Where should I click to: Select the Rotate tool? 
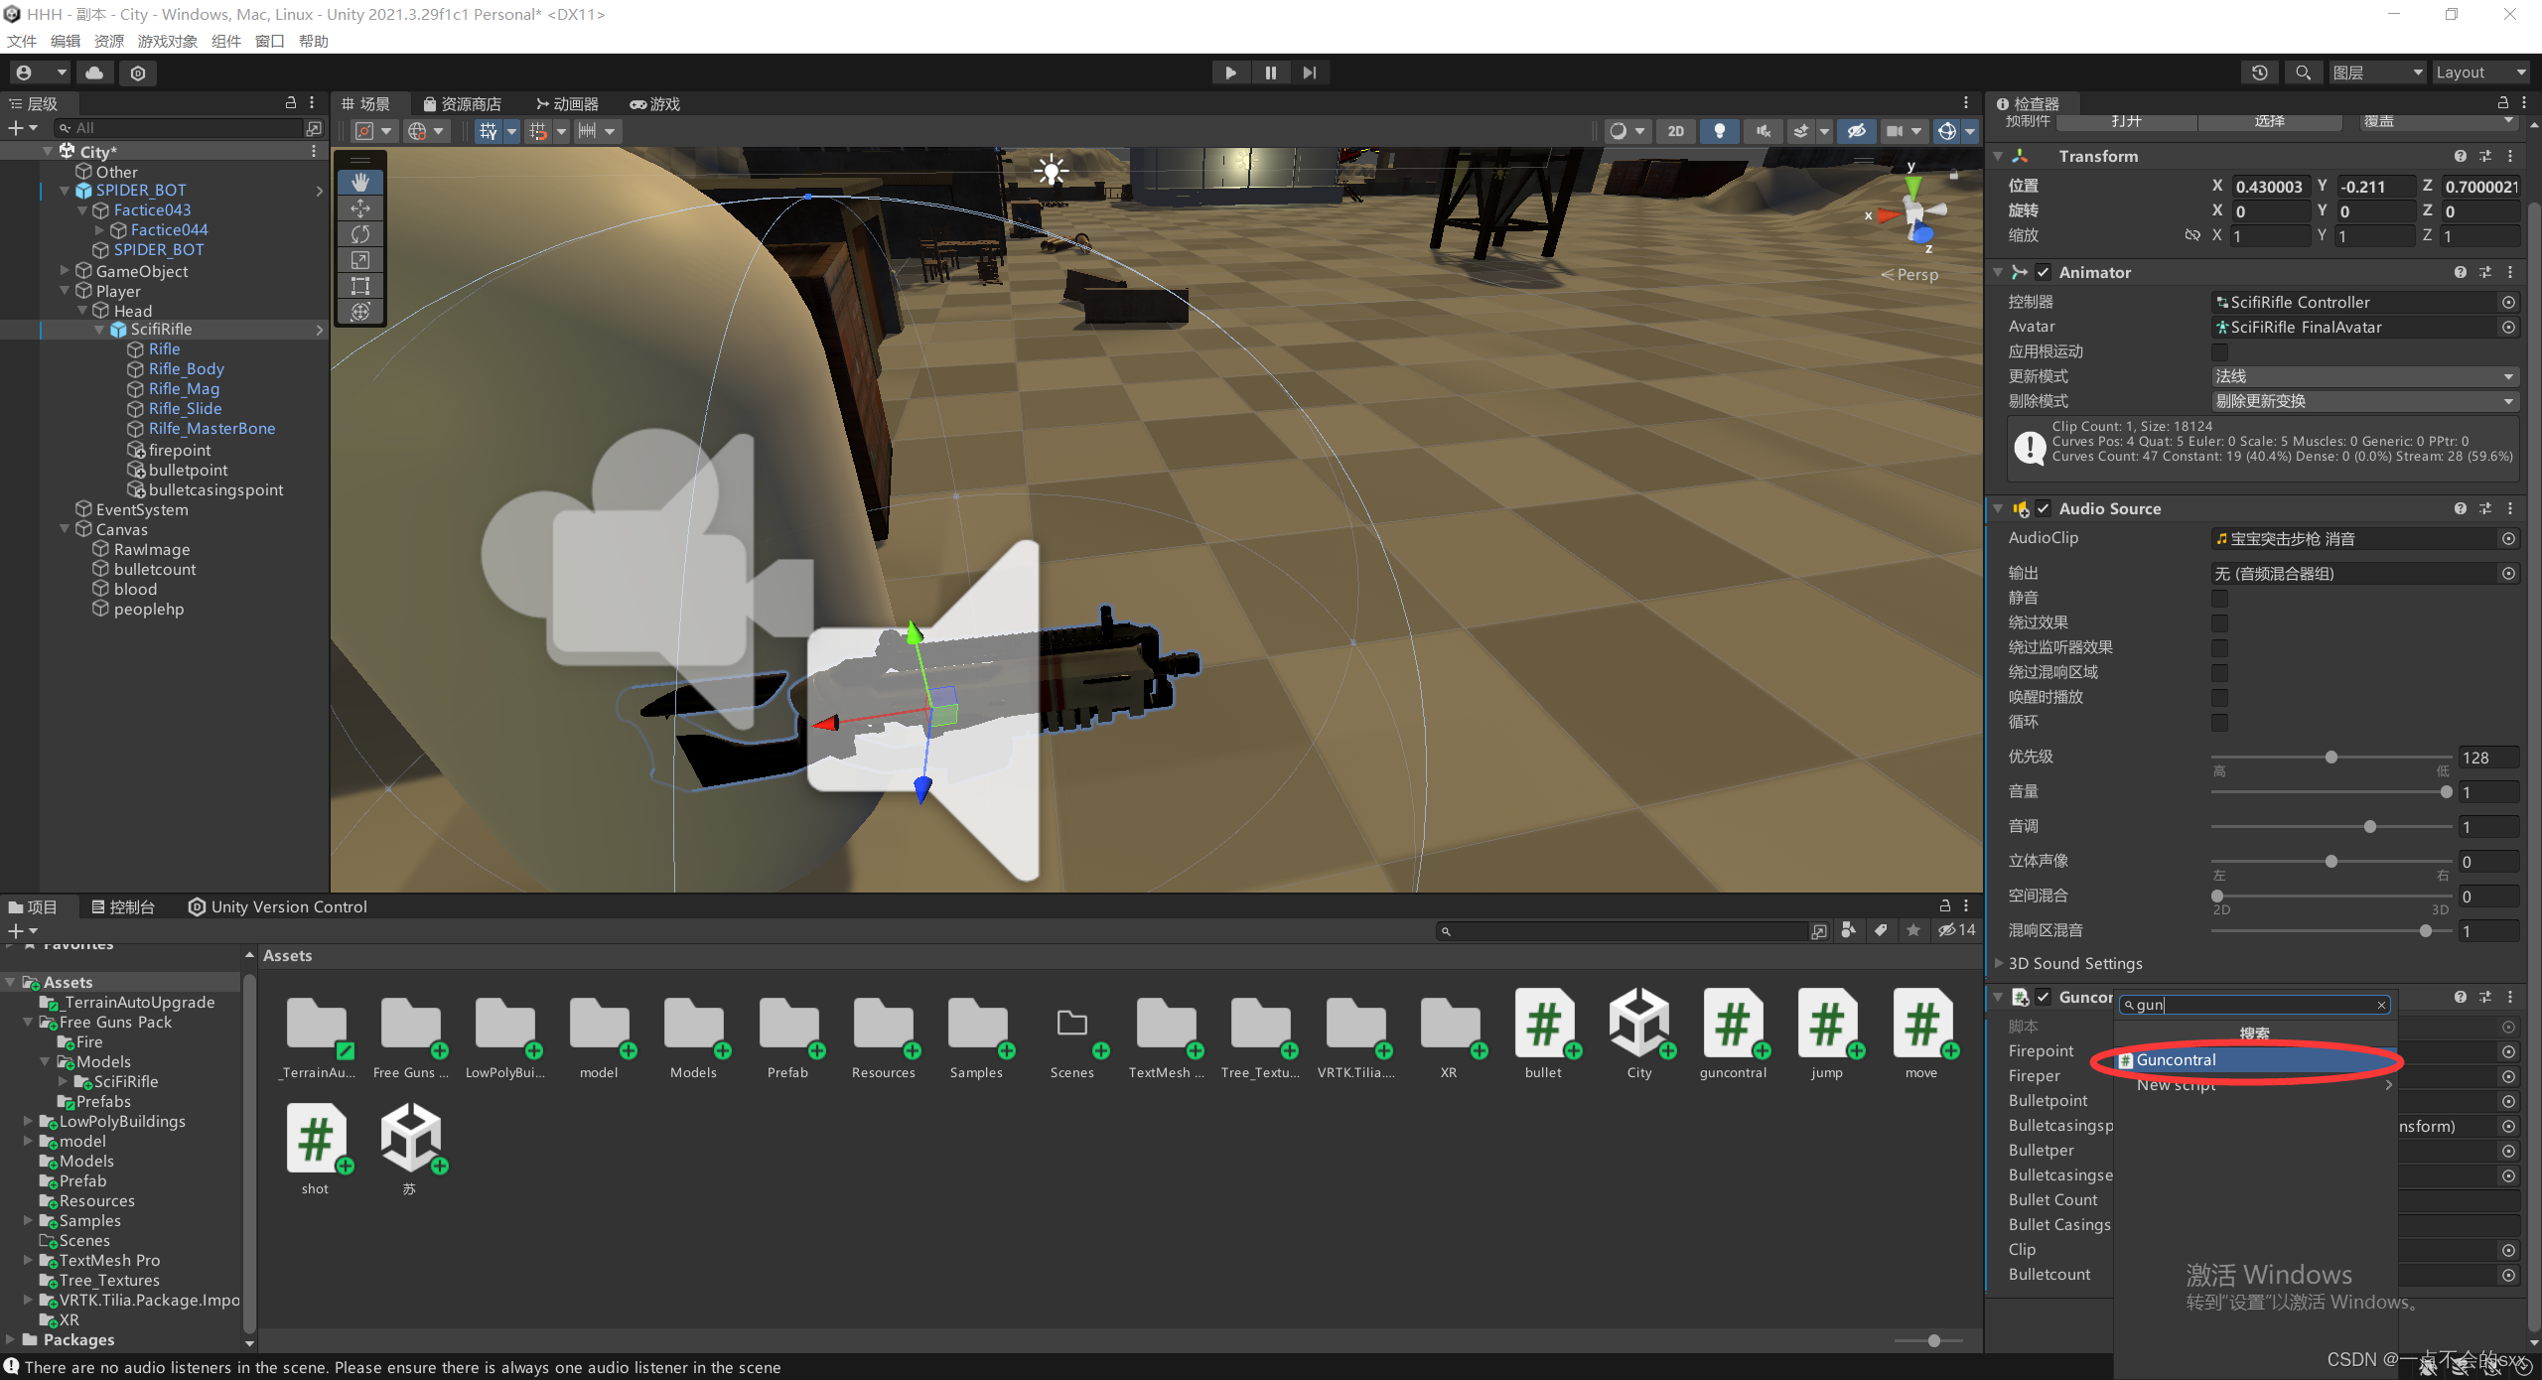359,233
